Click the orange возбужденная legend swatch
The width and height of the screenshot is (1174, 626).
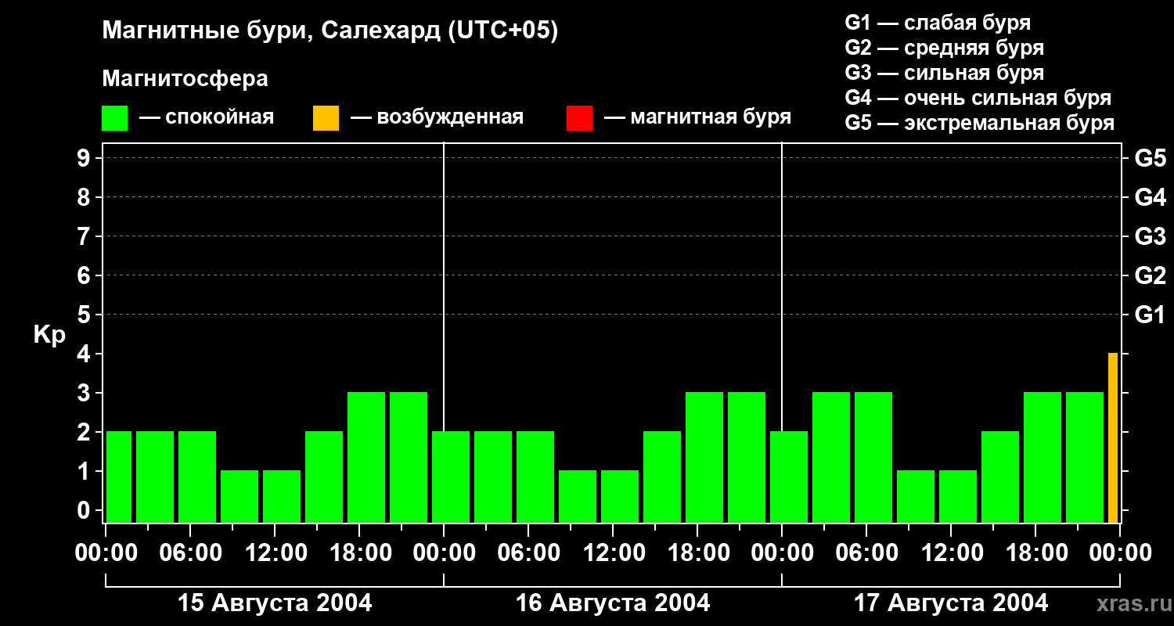coord(326,117)
